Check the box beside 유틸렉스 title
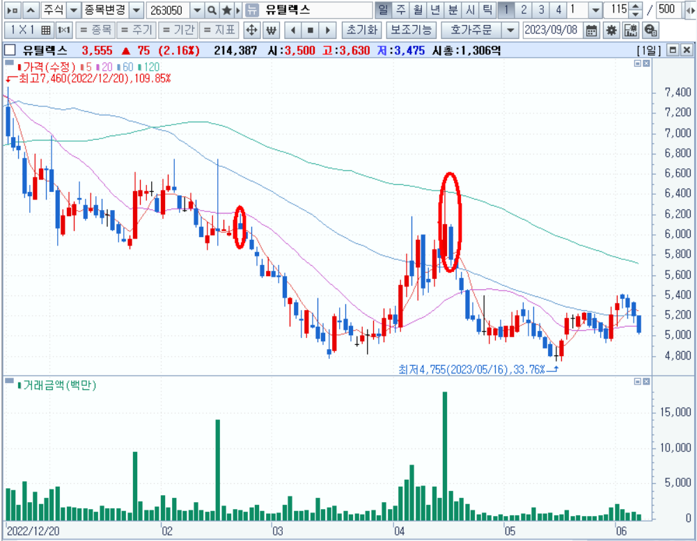The image size is (697, 541). pyautogui.click(x=10, y=50)
